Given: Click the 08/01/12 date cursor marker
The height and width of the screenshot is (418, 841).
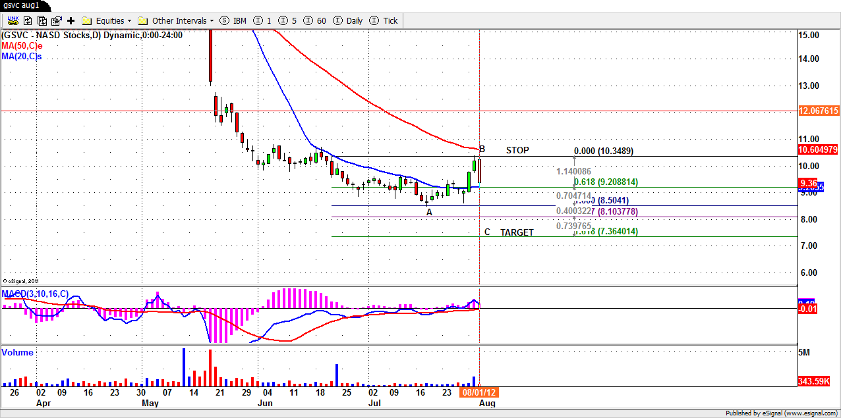Looking at the screenshot, I should point(478,392).
